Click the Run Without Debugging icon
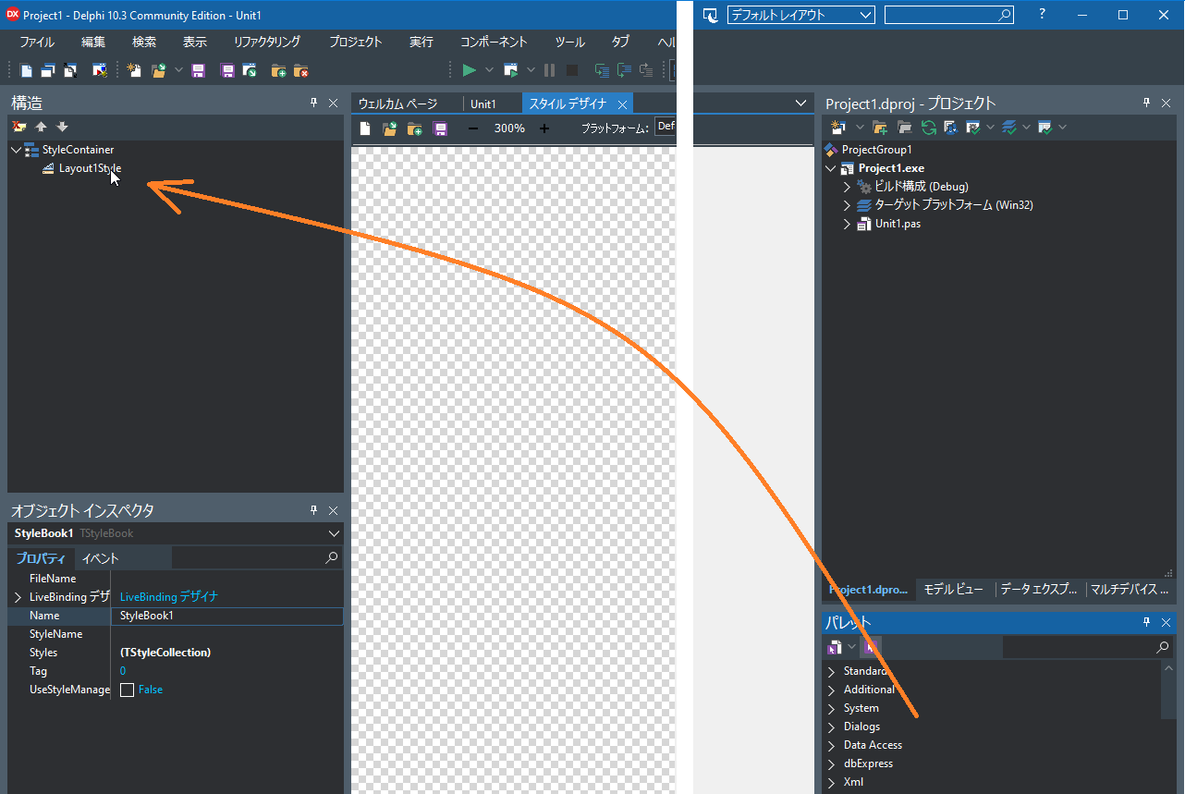1185x794 pixels. click(x=510, y=70)
